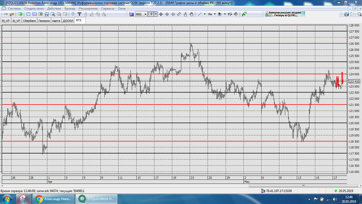Click the blue exclamation alert bubble icon

tap(73, 14)
